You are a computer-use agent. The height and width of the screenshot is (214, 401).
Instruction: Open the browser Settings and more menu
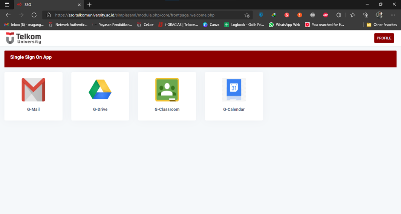(x=393, y=15)
